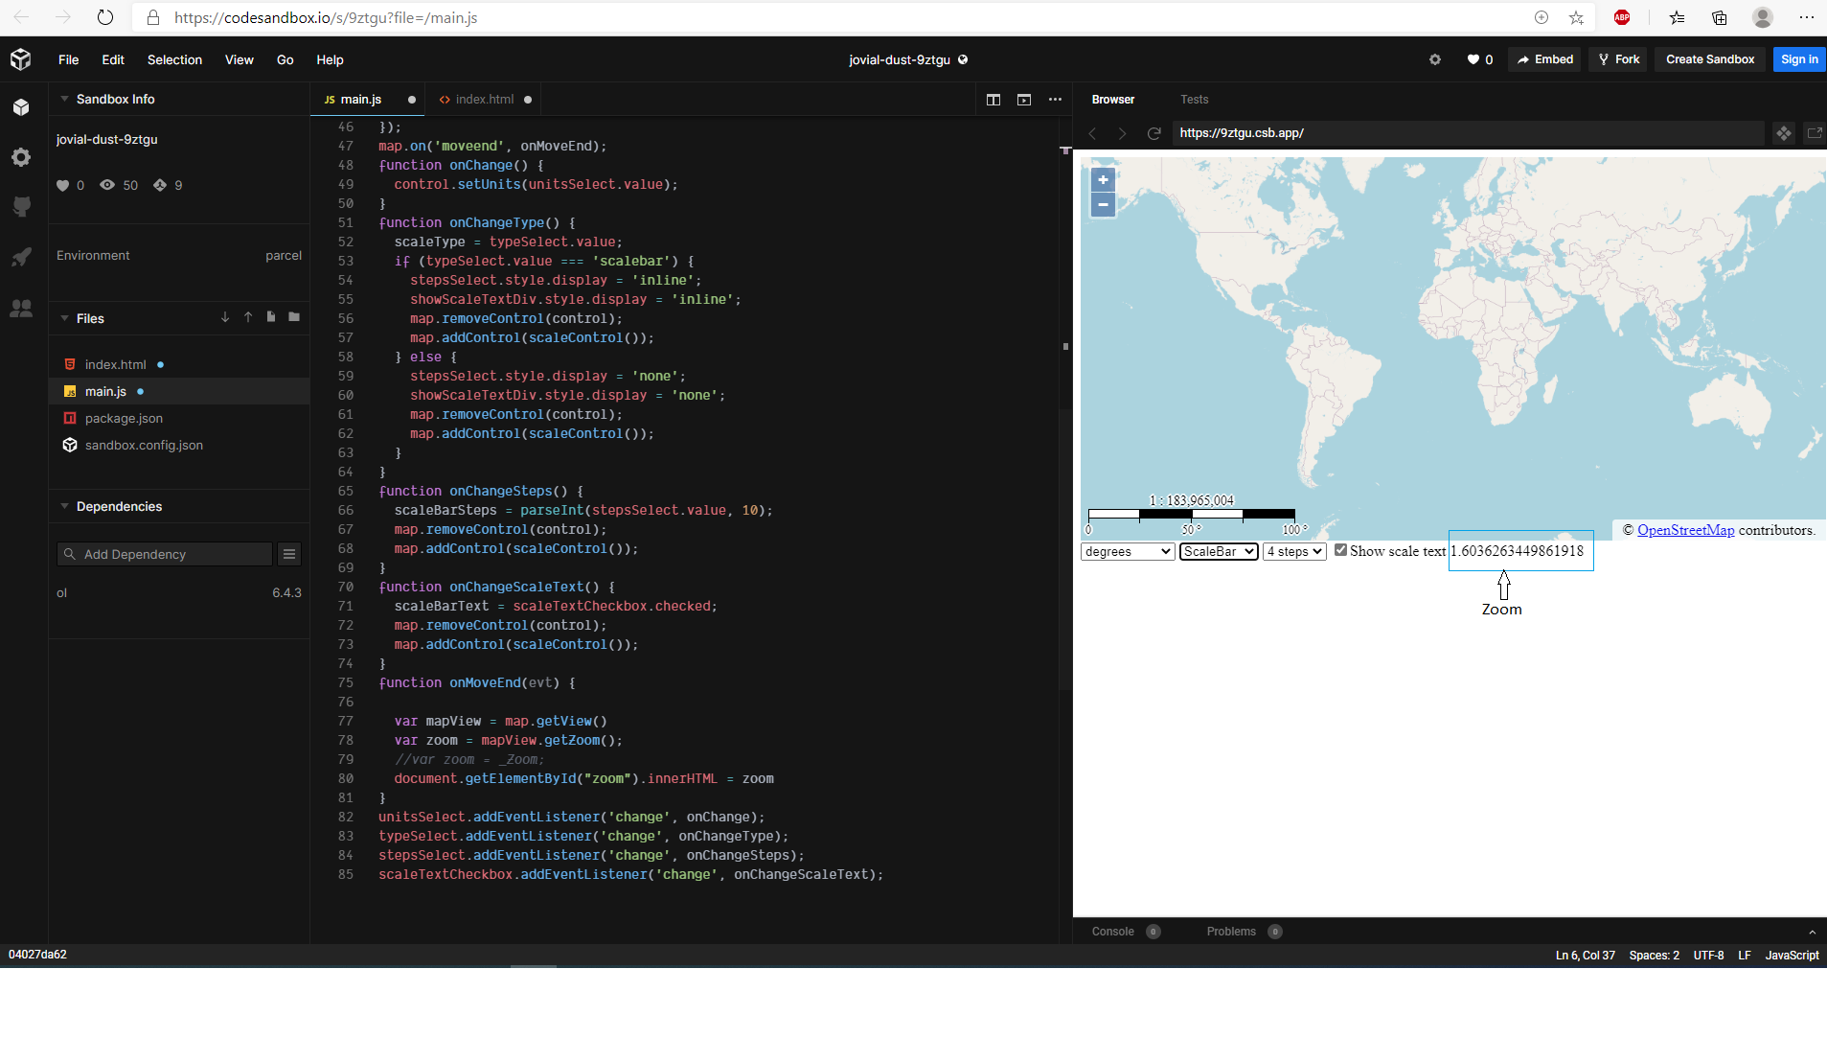Create a new file icon
Screen dimensions: 1827x1038
pyautogui.click(x=271, y=317)
